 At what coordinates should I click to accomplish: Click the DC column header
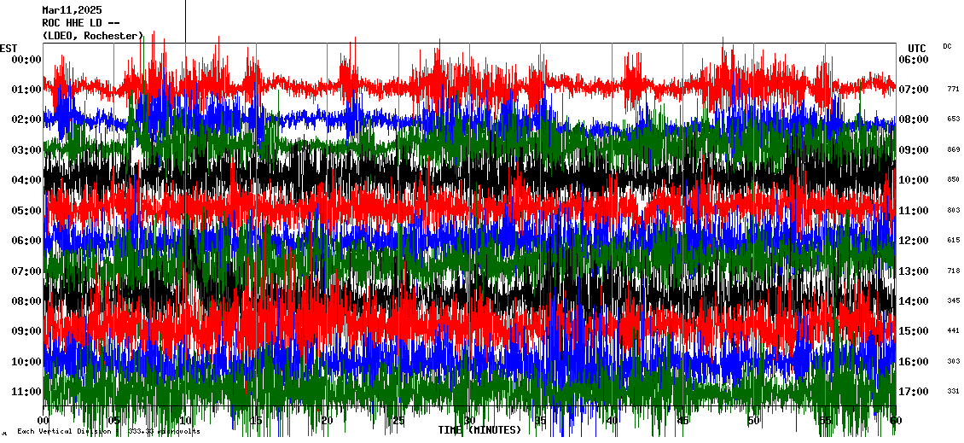coord(947,46)
